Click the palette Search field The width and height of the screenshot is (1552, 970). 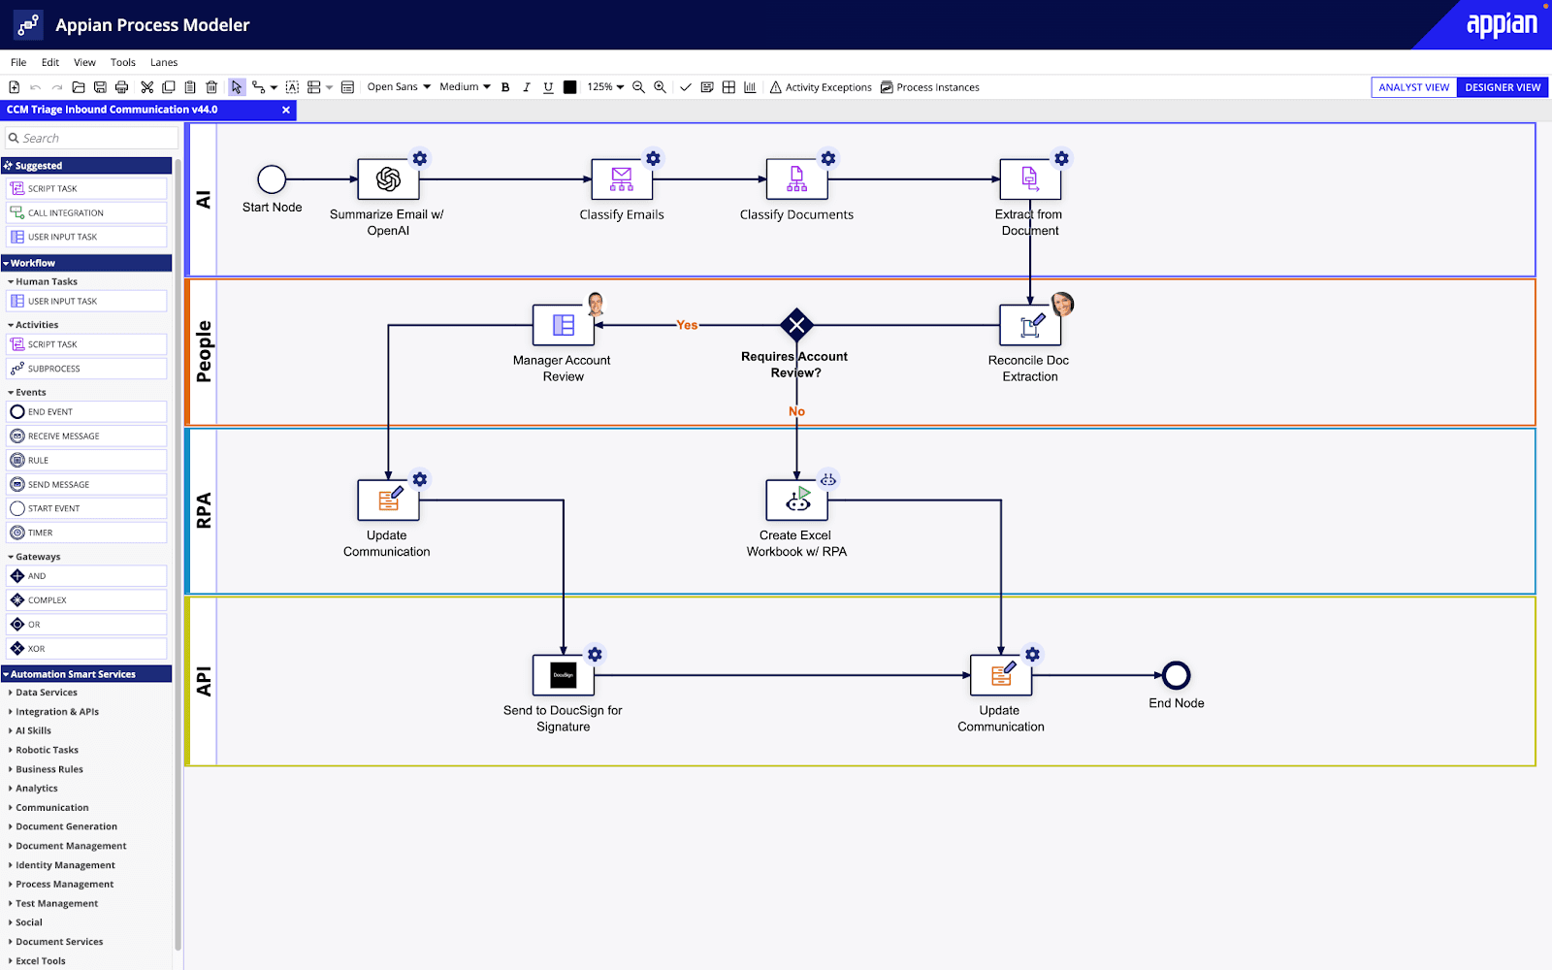[x=91, y=138]
